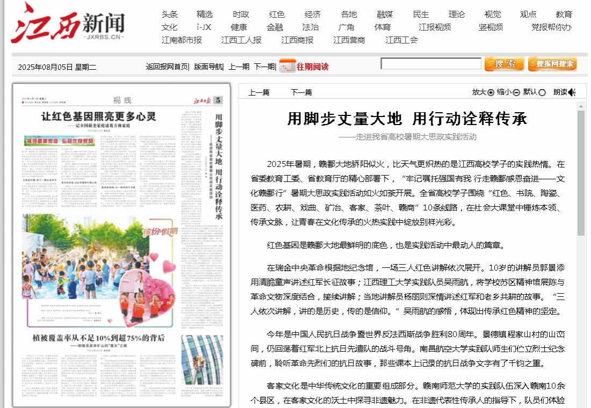Open the 法治 section link
Viewport: 591px width, 408px height.
(310, 27)
